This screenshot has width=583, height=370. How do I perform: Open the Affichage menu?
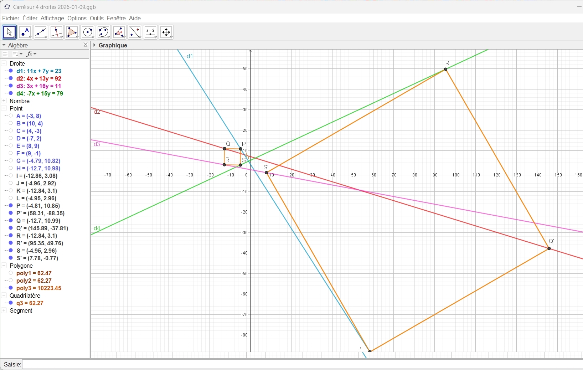[52, 19]
